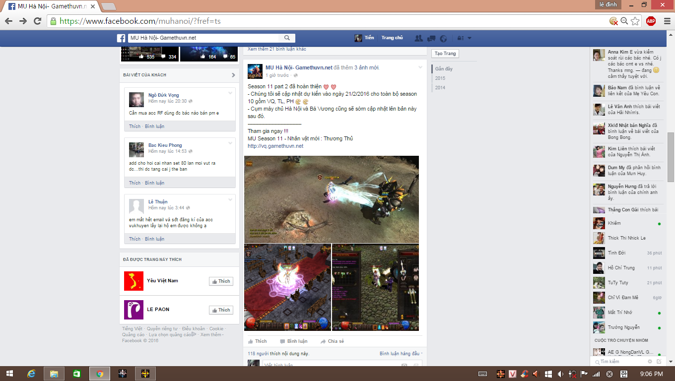This screenshot has width=675, height=381.
Task: Open Tiến's profile from the header
Action: point(364,38)
